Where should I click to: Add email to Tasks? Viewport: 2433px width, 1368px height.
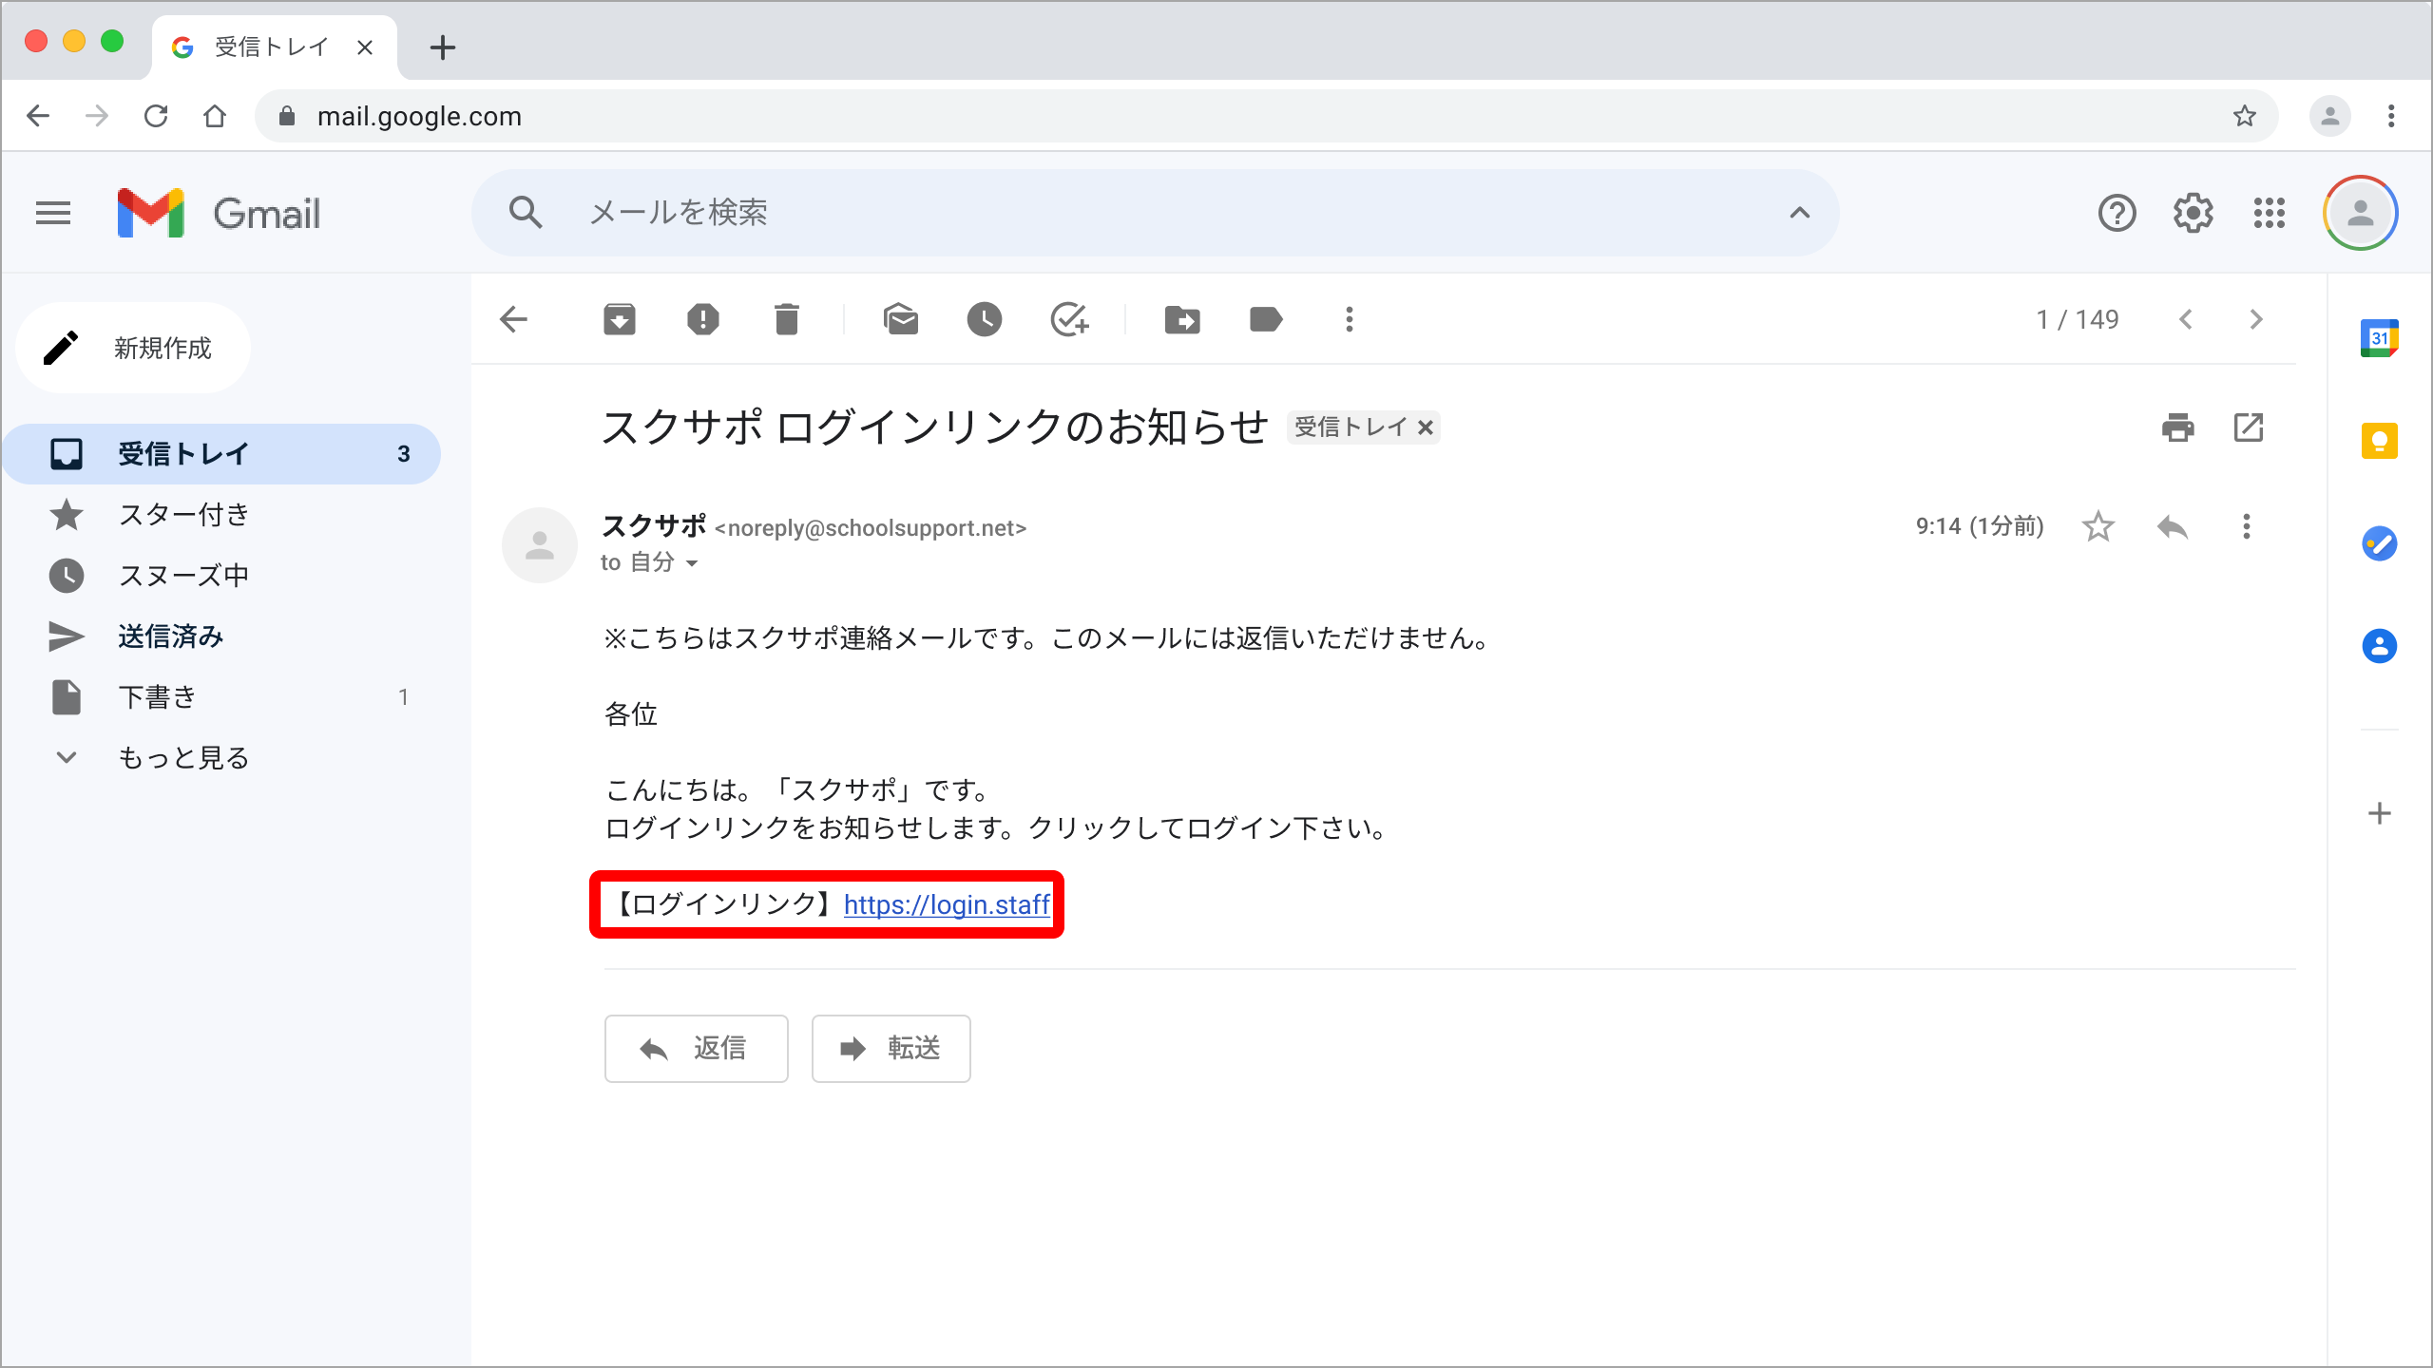click(x=1069, y=319)
